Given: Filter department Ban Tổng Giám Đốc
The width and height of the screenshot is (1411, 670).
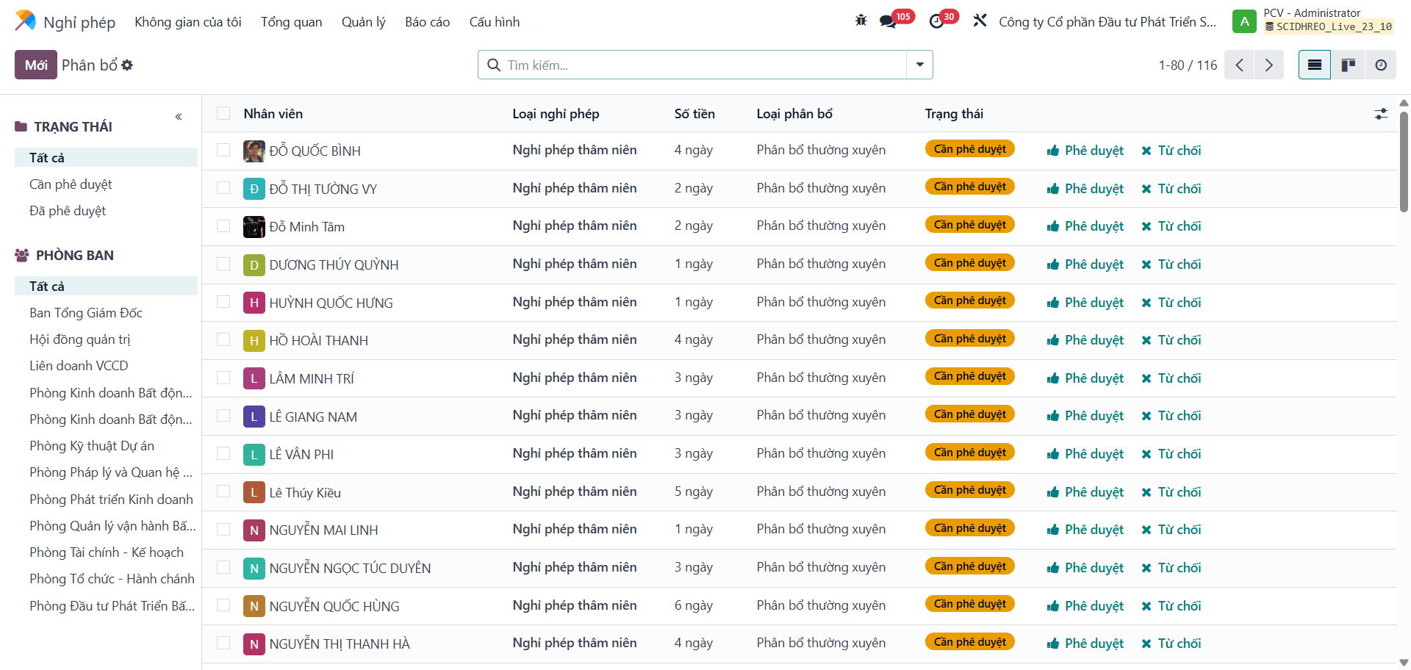Looking at the screenshot, I should pos(86,313).
